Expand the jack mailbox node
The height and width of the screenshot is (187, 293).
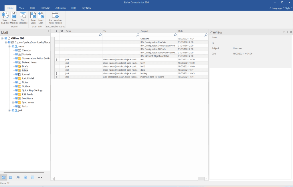(9, 110)
